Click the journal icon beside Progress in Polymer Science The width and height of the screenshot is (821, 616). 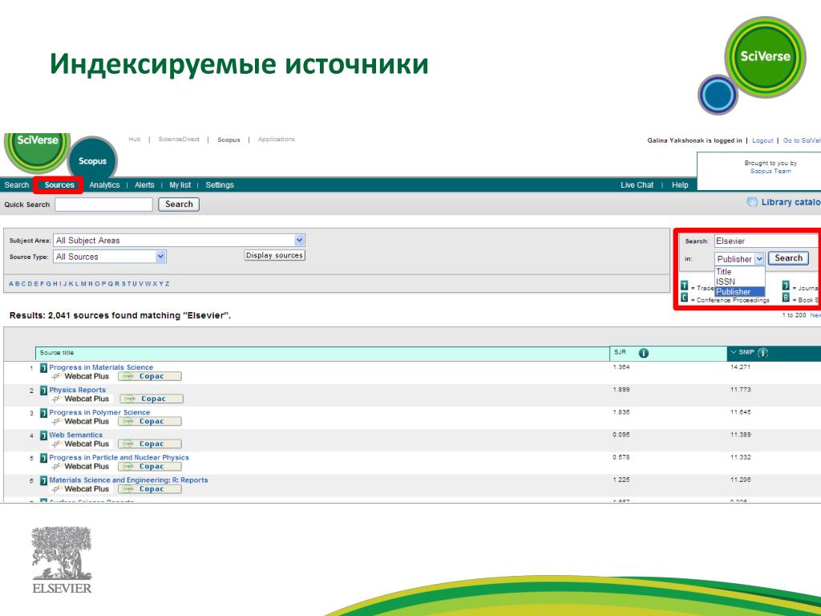pos(44,413)
